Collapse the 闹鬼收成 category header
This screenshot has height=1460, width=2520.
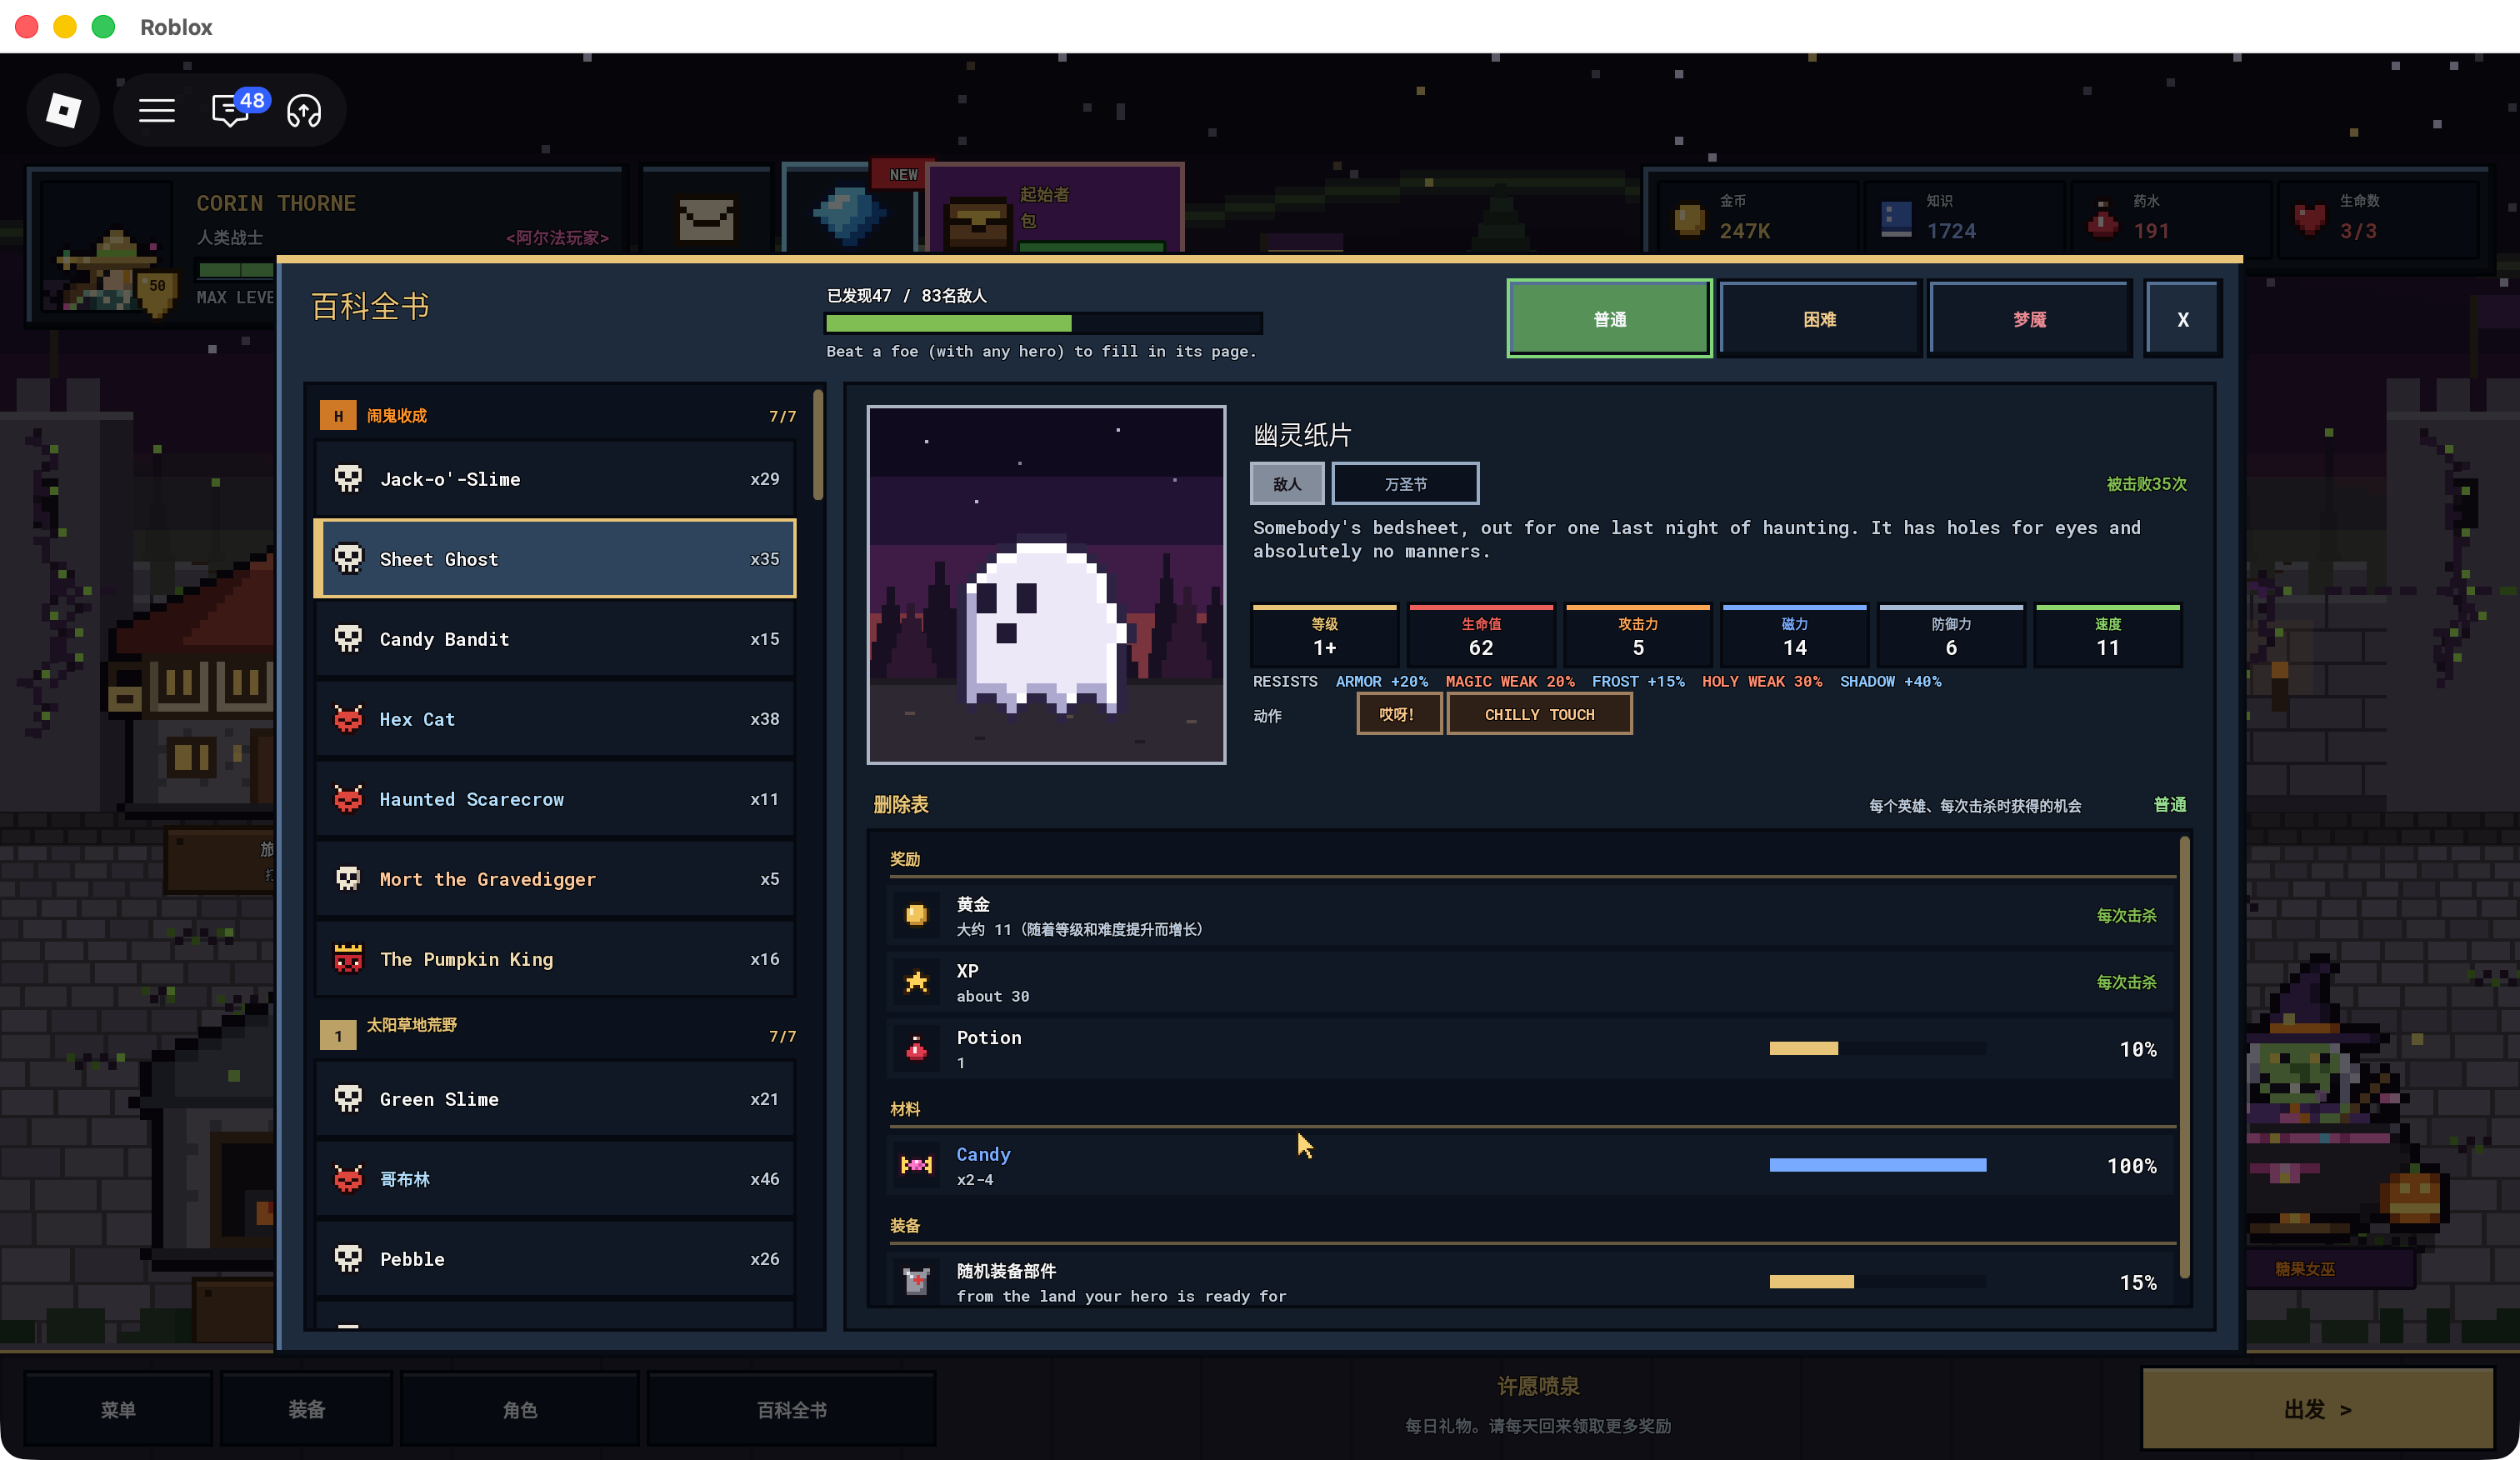[558, 416]
